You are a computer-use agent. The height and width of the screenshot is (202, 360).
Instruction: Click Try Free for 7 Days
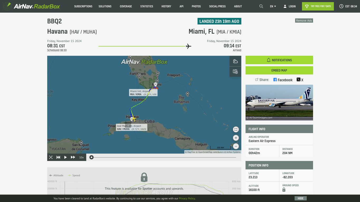318,6
